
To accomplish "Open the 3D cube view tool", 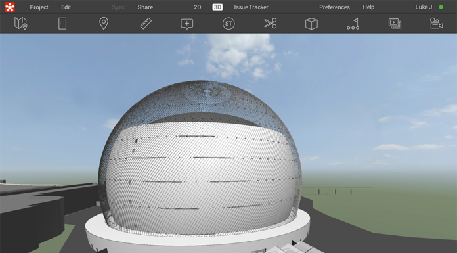I will pyautogui.click(x=311, y=24).
